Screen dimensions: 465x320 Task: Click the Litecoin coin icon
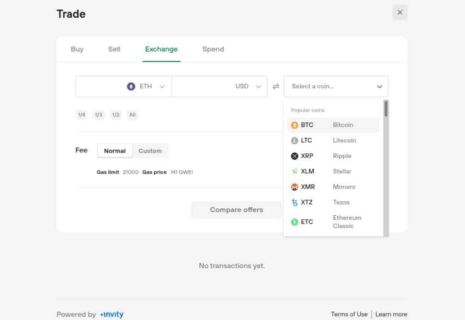point(295,140)
